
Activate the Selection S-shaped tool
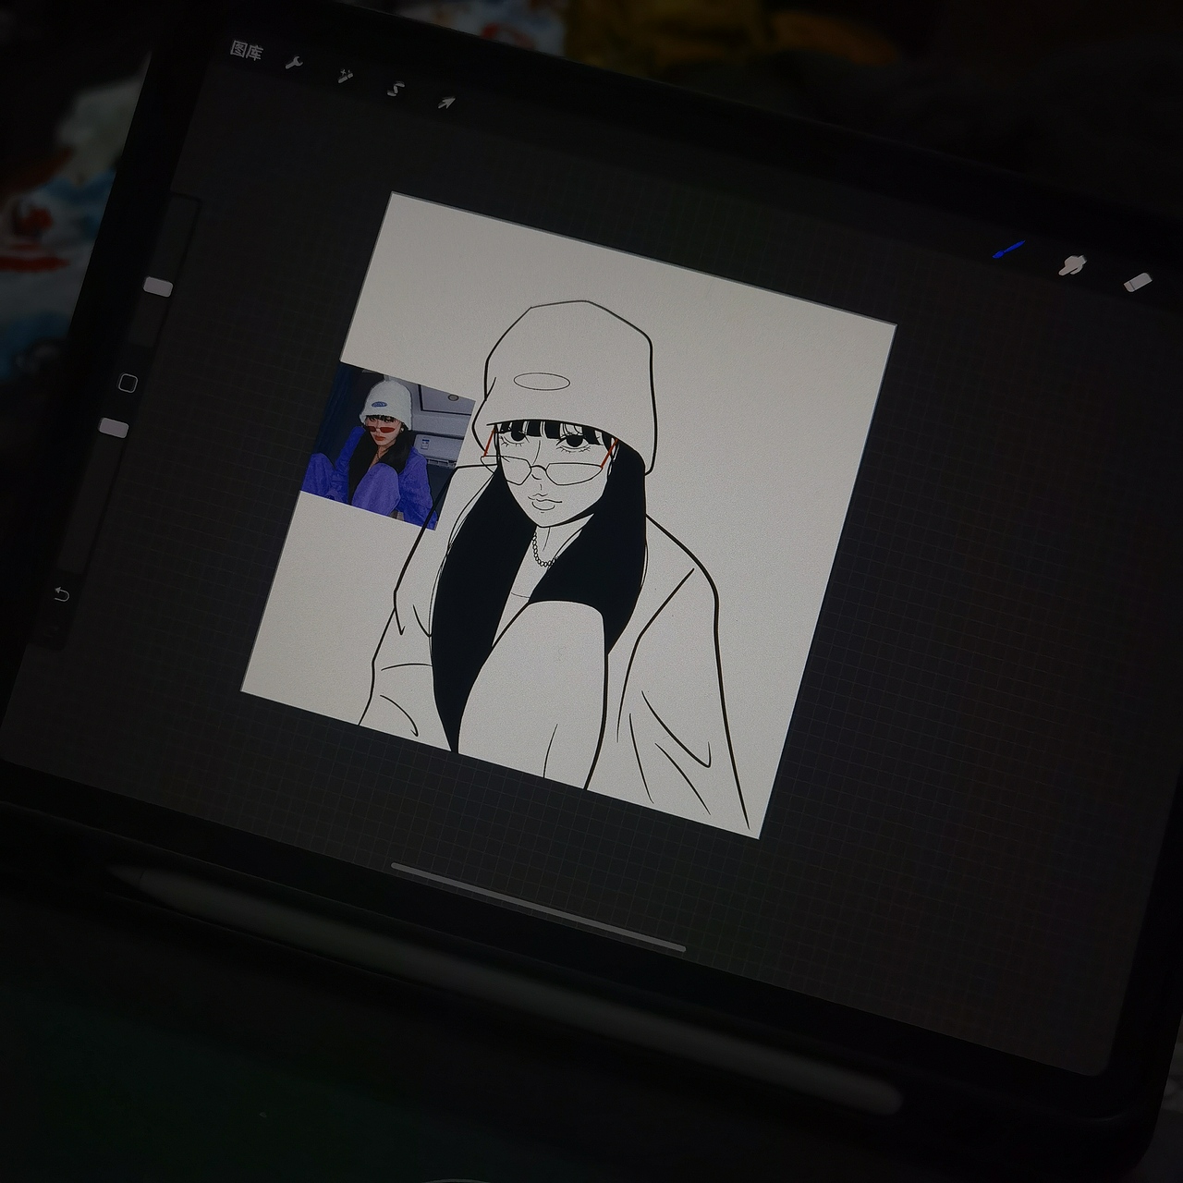(x=396, y=91)
